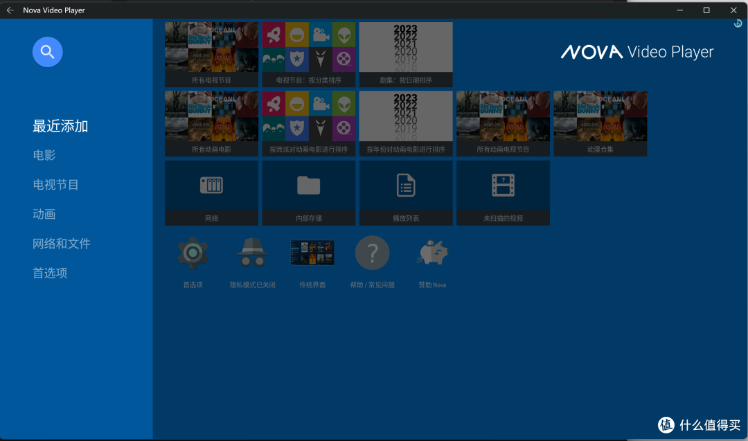Open 网络和文件 sidebar section

point(62,244)
